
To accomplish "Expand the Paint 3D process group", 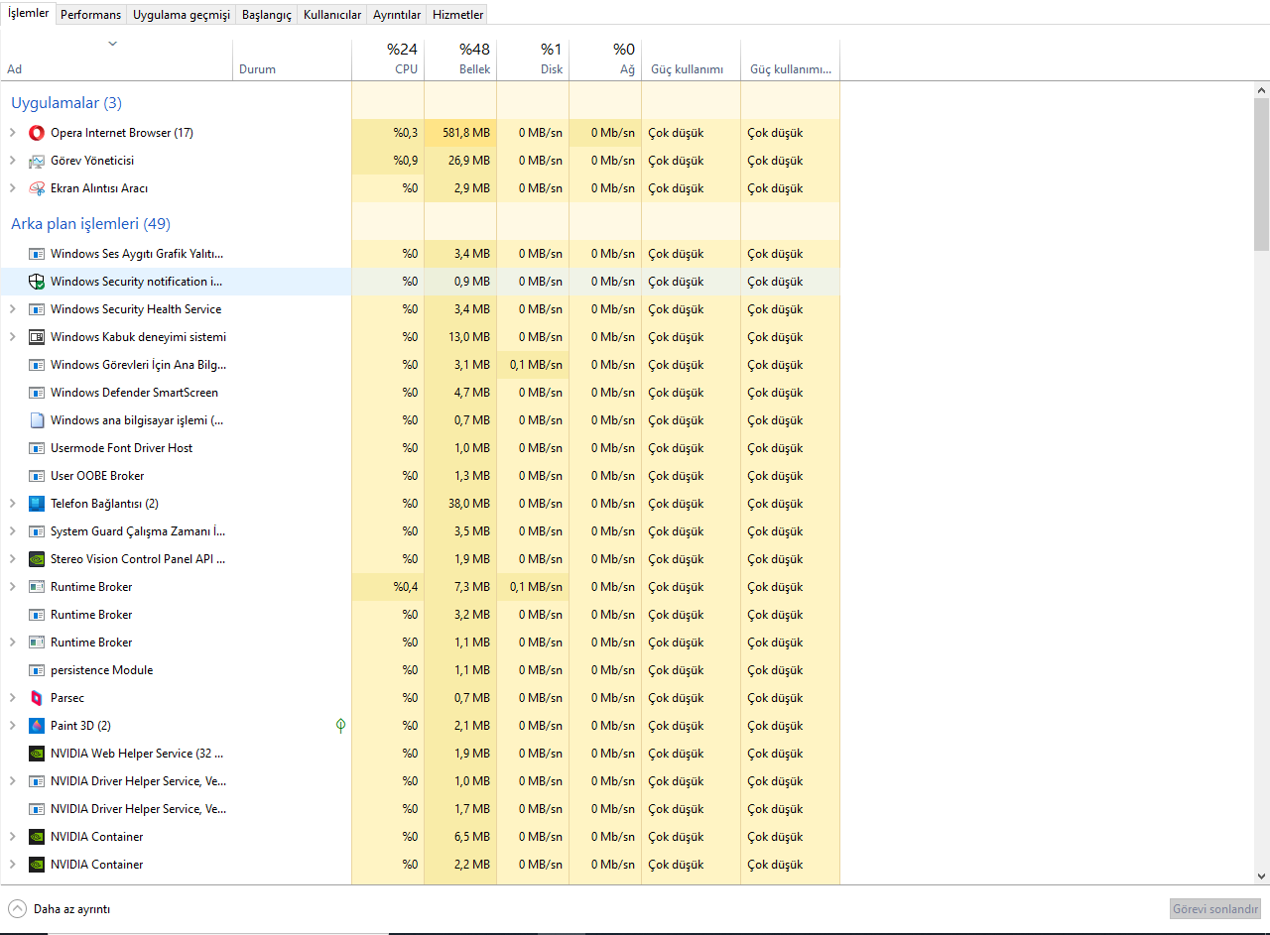I will click(x=13, y=726).
